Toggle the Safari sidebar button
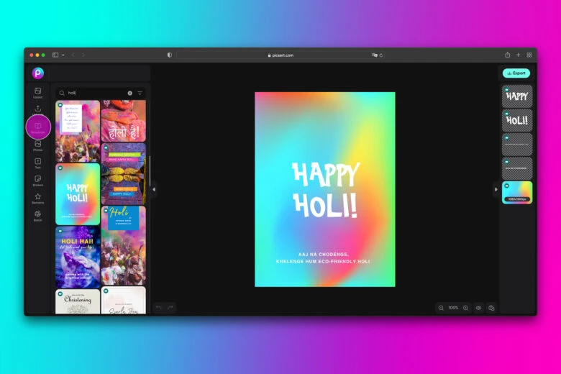 point(55,55)
